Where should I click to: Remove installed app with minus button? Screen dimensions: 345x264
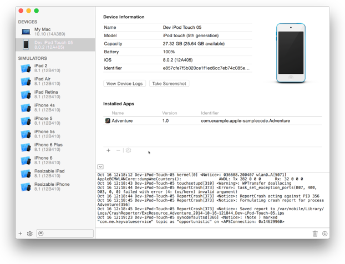coord(118,150)
